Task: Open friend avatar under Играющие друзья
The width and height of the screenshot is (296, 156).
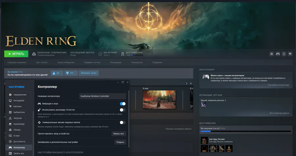Action: pos(203,105)
